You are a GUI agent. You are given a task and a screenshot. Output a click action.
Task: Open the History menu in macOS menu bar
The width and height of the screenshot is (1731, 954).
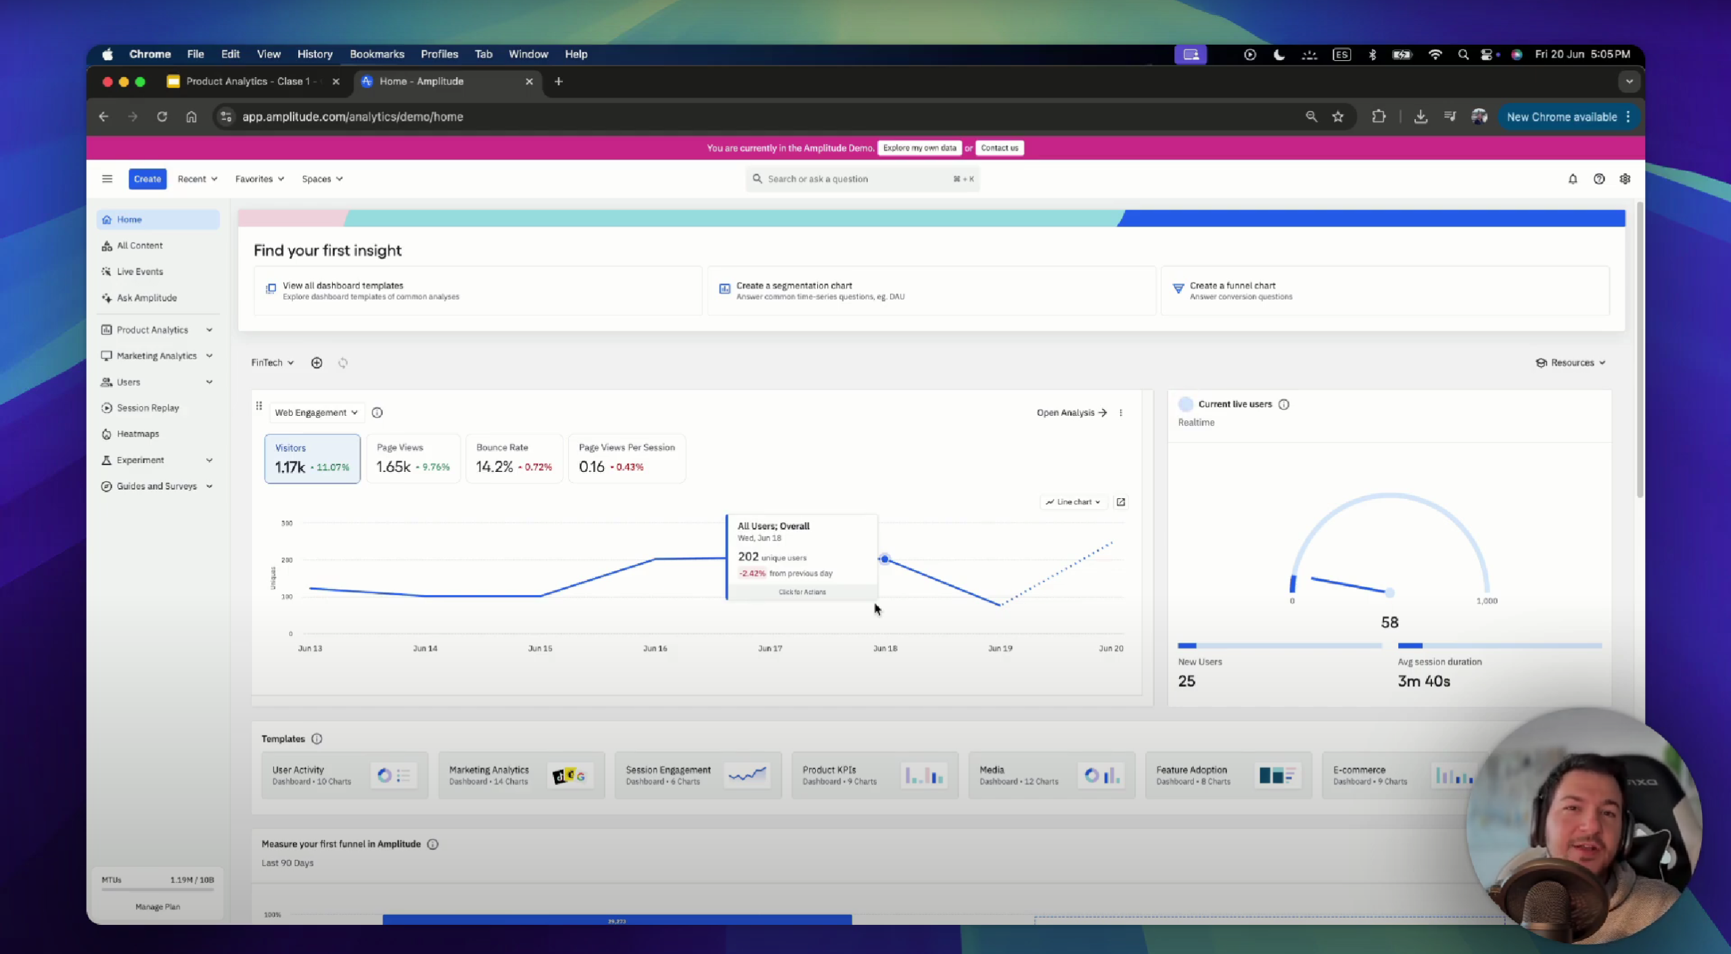tap(315, 54)
